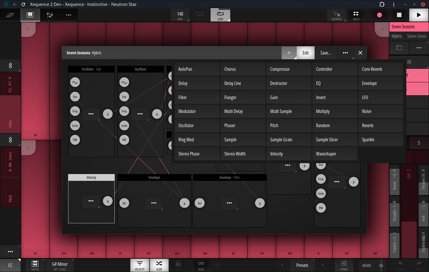Toggle the Loop button
Image resolution: width=429 pixels, height=272 pixels.
pyautogui.click(x=220, y=15)
